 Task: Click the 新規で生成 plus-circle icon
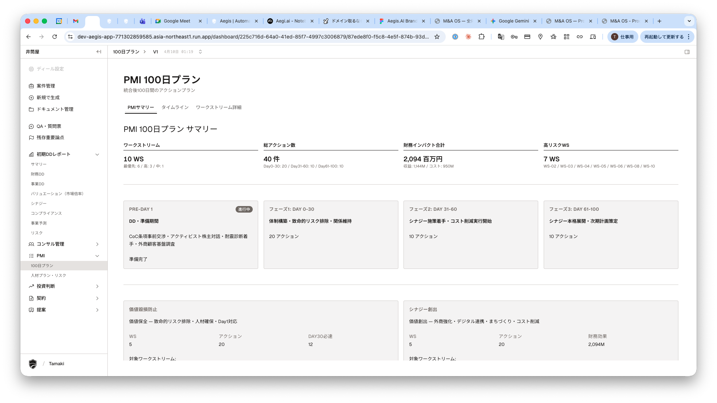tap(31, 98)
